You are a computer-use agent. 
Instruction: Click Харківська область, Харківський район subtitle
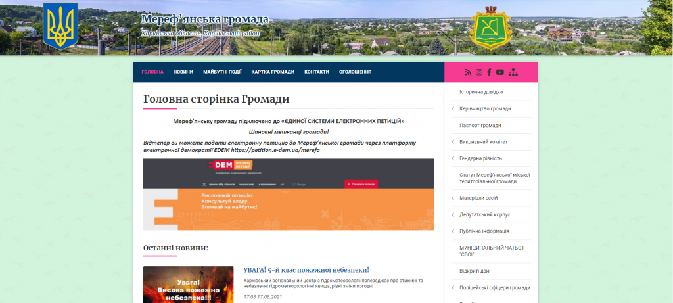click(x=201, y=34)
